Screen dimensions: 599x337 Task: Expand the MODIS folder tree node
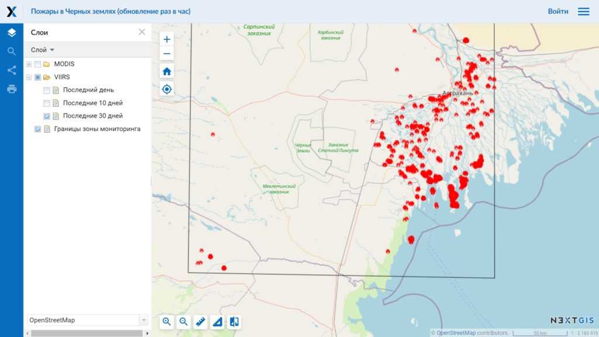[x=29, y=64]
